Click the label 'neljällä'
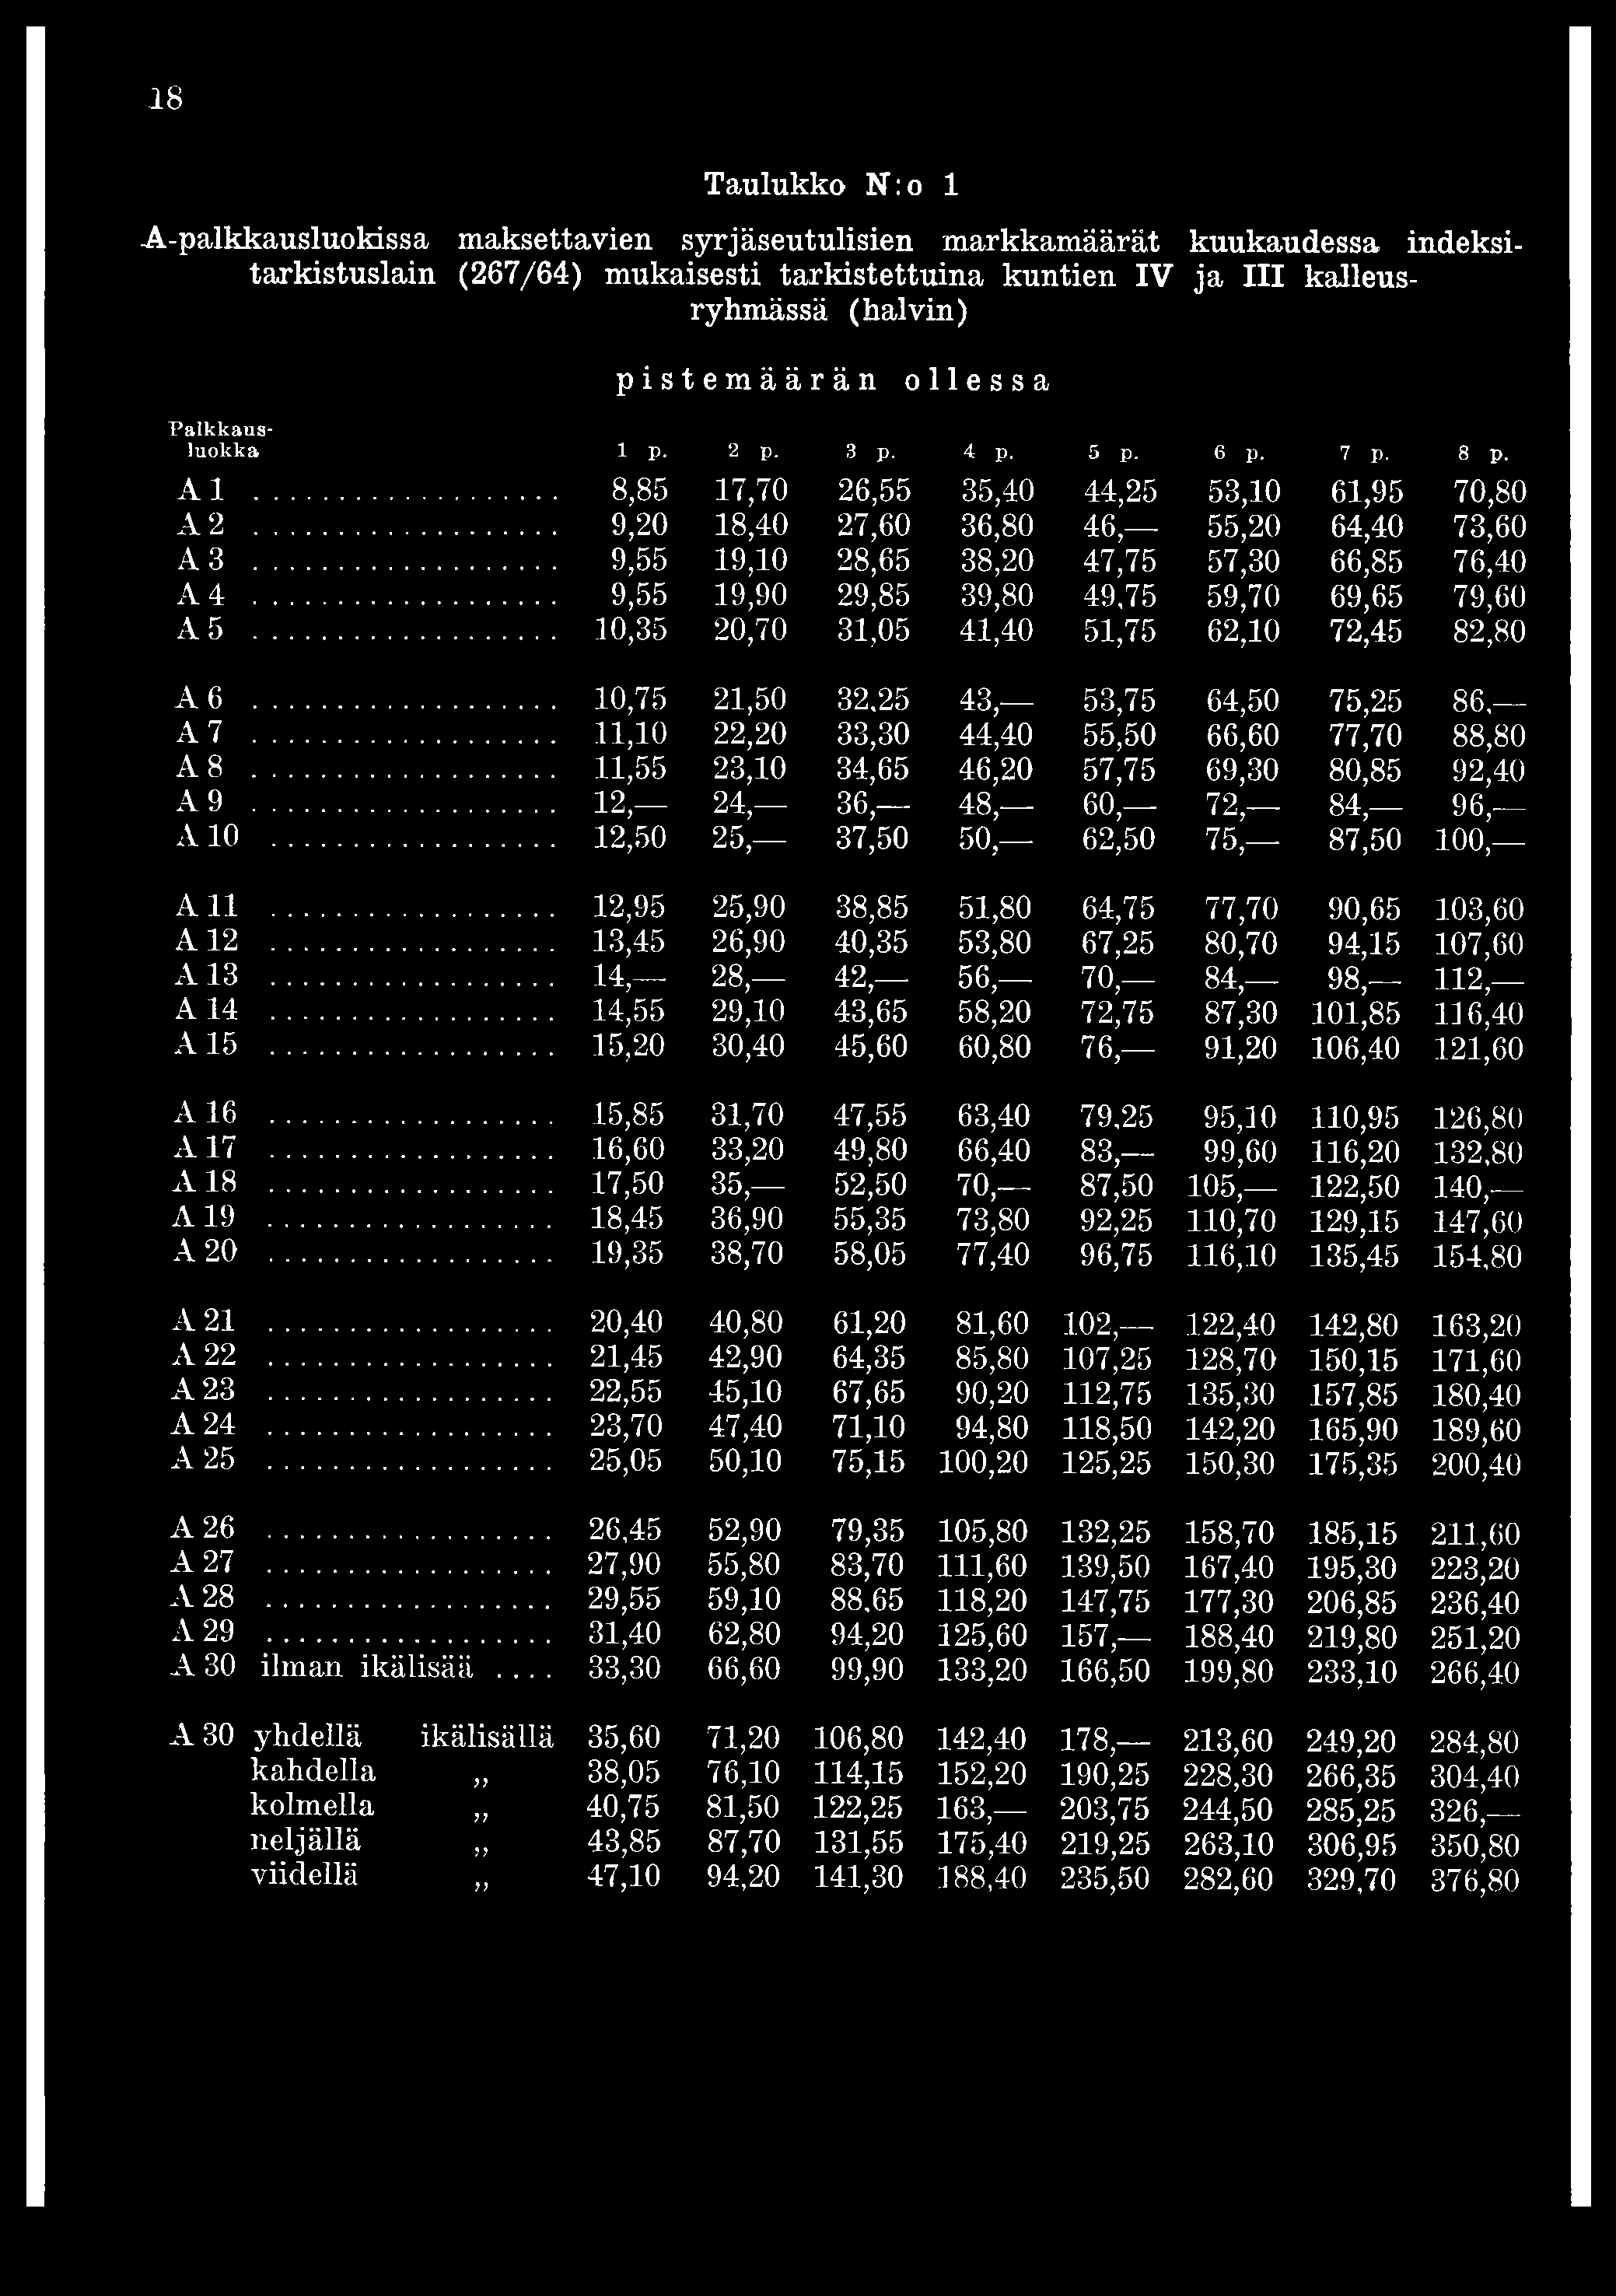Screen dimensions: 1616x2296 (306, 1842)
